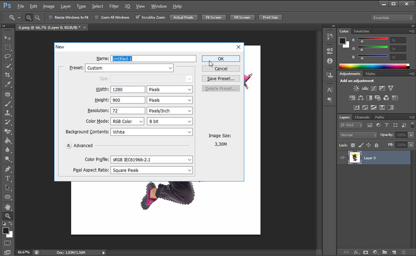Hide Layer 0 with eye icon
This screenshot has width=416, height=256.
(342, 158)
